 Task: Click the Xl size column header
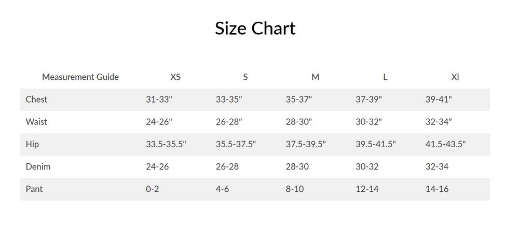pyautogui.click(x=455, y=77)
